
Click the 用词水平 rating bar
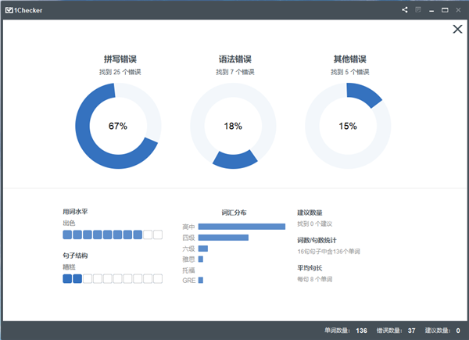pos(113,234)
